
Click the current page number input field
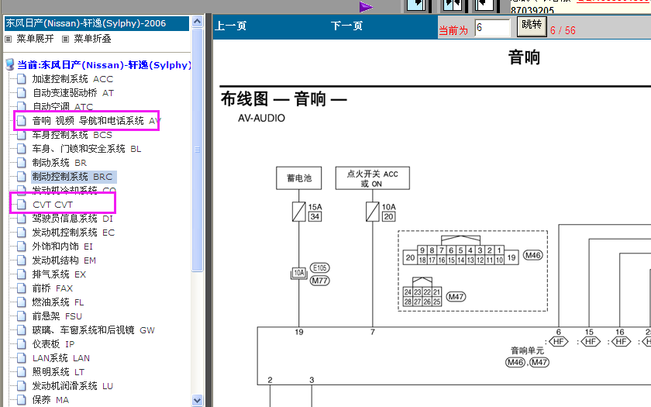(492, 28)
